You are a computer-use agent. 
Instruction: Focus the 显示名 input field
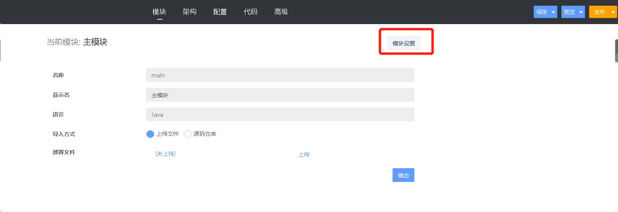pos(280,95)
